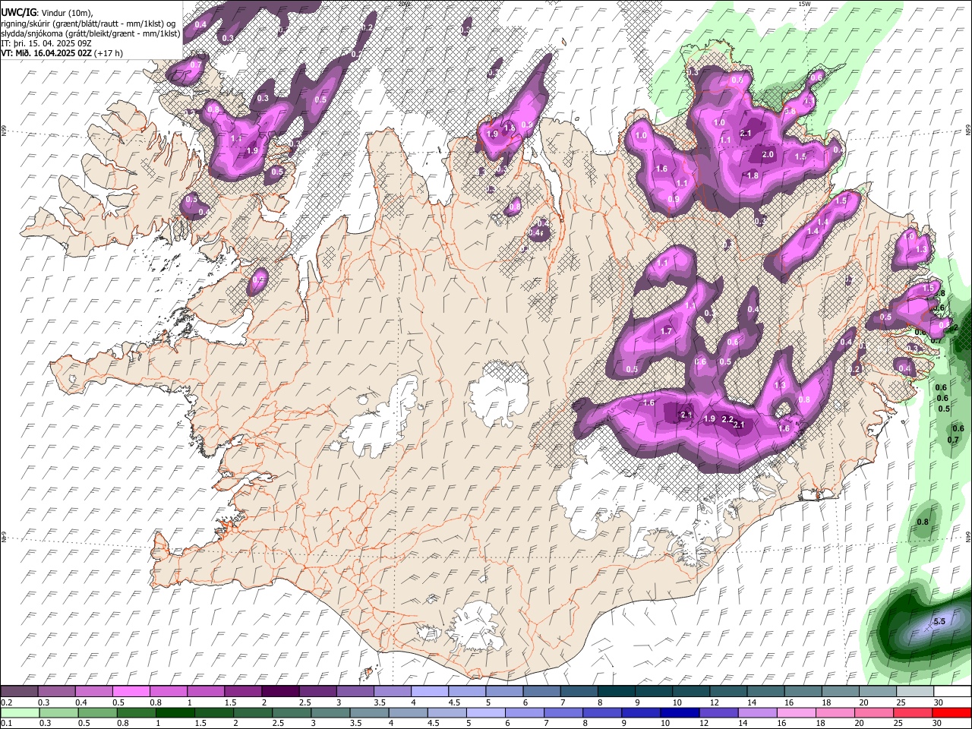Choose the rain legend swatch between 7 and 8
Image resolution: width=972 pixels, height=729 pixels.
coord(563,712)
